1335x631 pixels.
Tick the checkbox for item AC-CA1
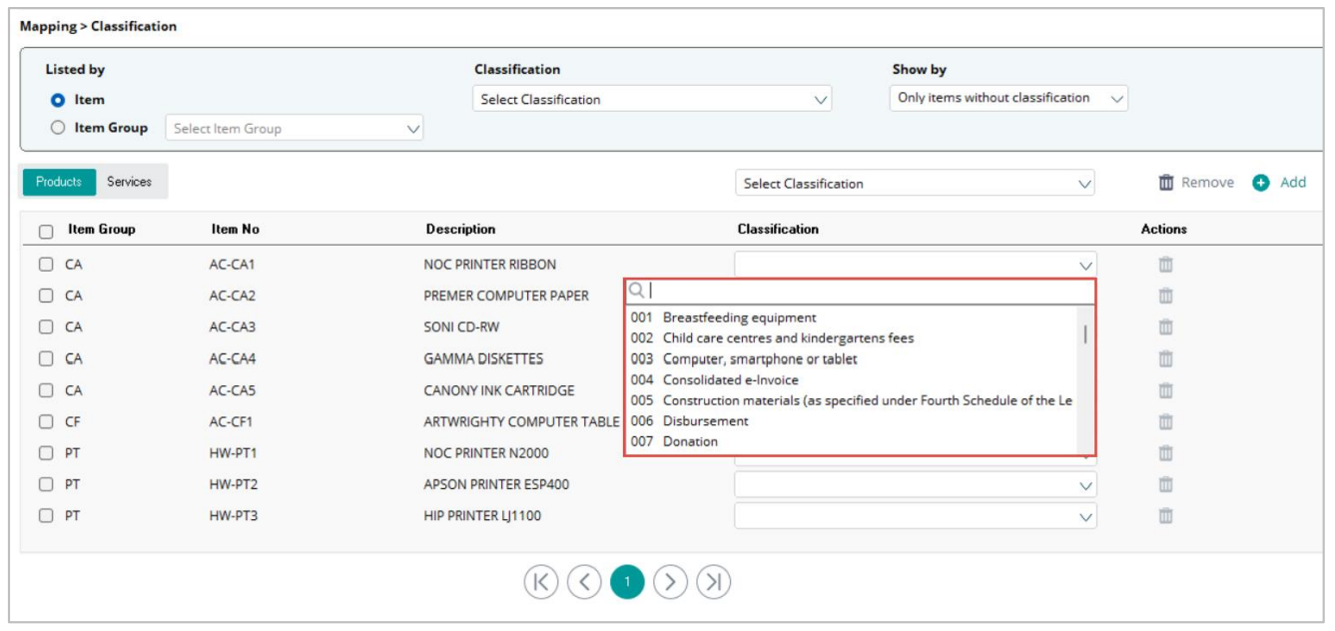tap(46, 265)
